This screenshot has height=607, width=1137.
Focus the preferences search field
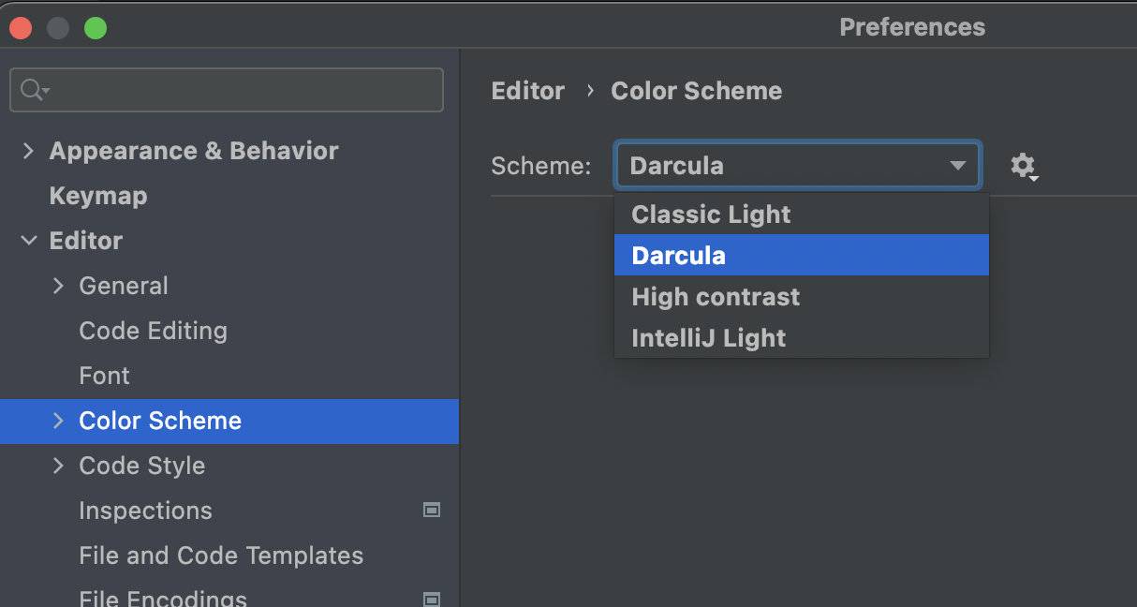click(227, 90)
